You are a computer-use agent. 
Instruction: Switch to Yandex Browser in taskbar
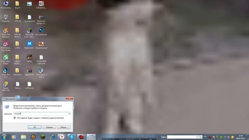click(x=62, y=137)
